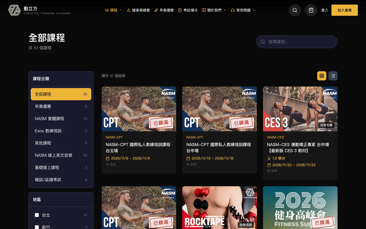The image size is (366, 229).
Task: Open NASM-CES 運動矯正專家 台中場 course title
Action: tap(298, 148)
